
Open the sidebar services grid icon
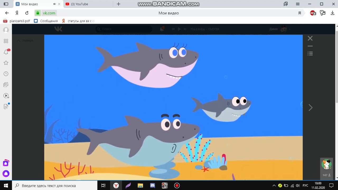[6, 41]
